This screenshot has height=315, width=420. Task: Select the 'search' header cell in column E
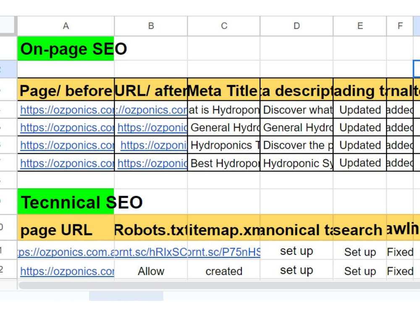(x=360, y=228)
